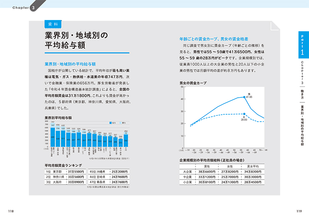Click the female peak marker 28.00
This screenshot has height=219, width=309.
tap(244, 114)
